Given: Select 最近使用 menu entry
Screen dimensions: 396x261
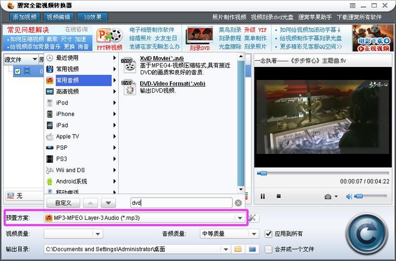Looking at the screenshot, I should [x=81, y=58].
